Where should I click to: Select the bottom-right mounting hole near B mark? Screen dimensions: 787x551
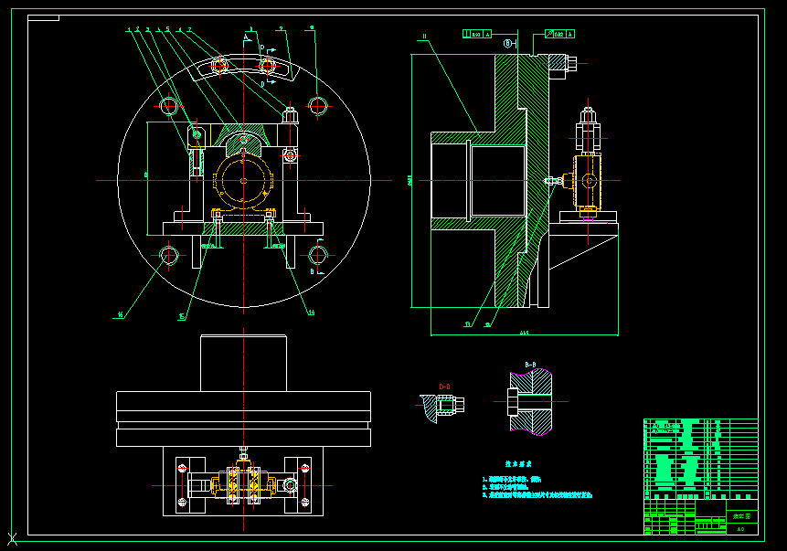[318, 256]
